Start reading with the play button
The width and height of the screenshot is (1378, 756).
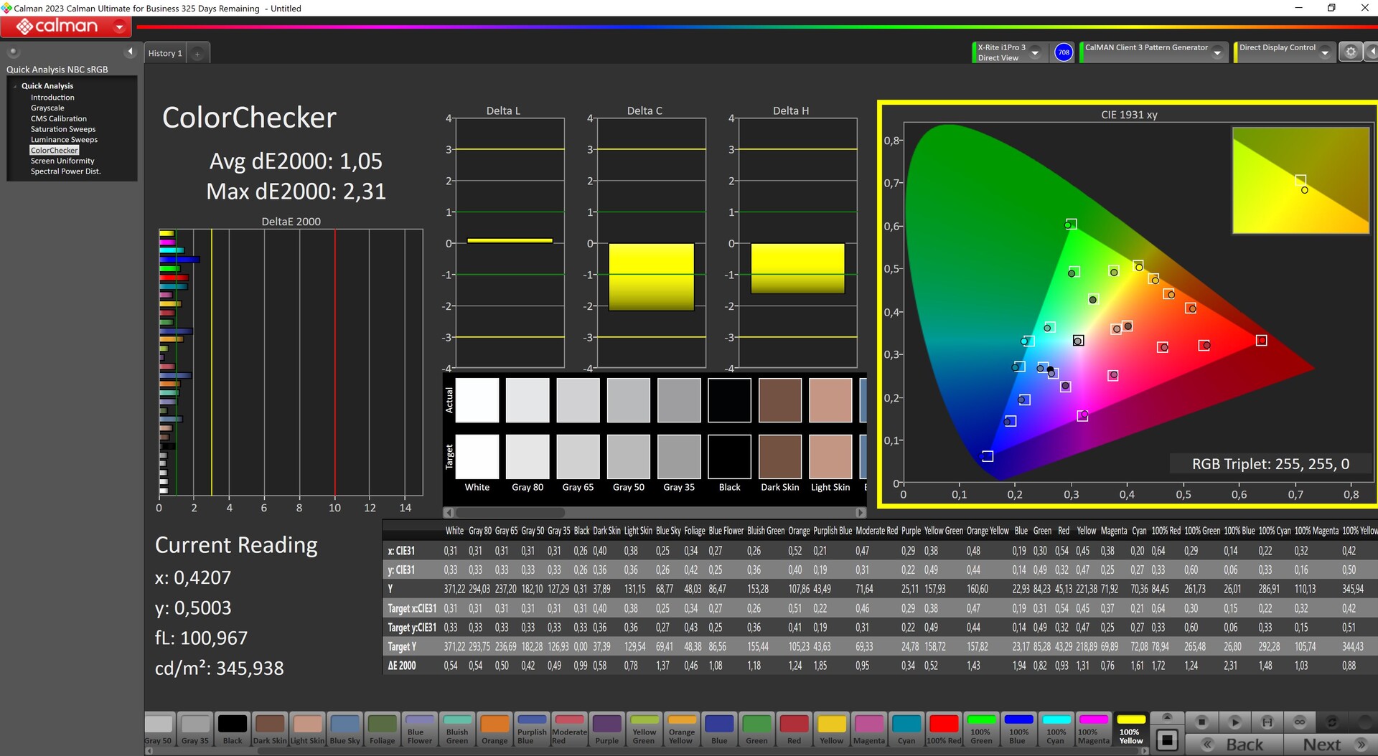click(1234, 722)
